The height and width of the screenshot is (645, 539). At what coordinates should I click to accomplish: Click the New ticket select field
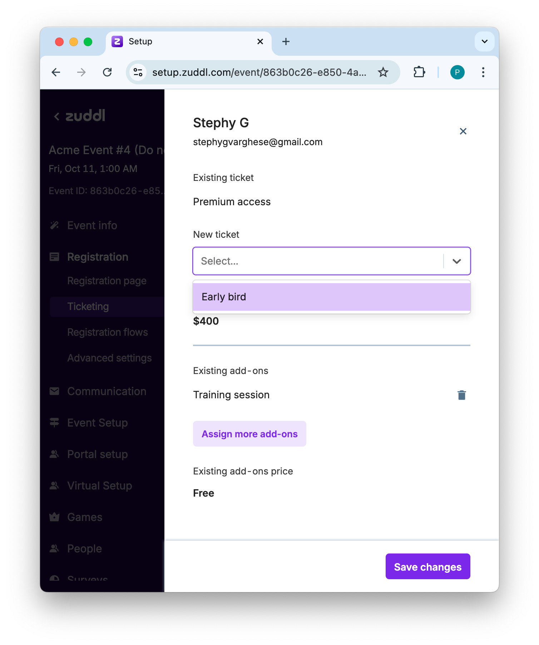[317, 261]
